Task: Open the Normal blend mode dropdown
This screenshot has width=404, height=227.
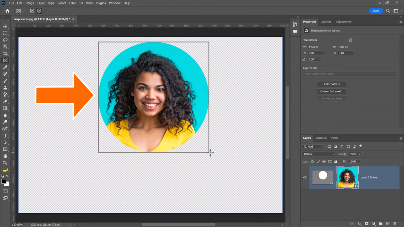Action: (319, 154)
